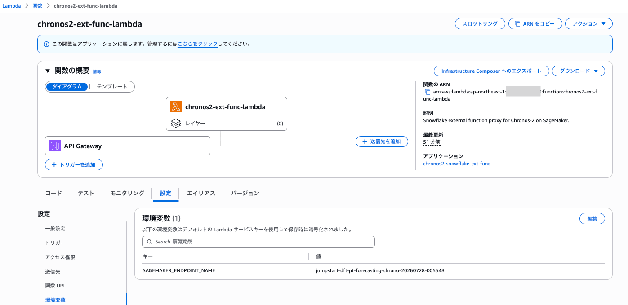This screenshot has width=628, height=305.
Task: Select トリガー in settings sidebar
Action: point(55,243)
